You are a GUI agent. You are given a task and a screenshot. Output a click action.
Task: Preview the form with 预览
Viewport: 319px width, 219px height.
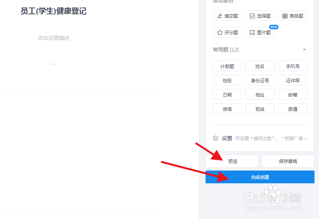coord(232,161)
